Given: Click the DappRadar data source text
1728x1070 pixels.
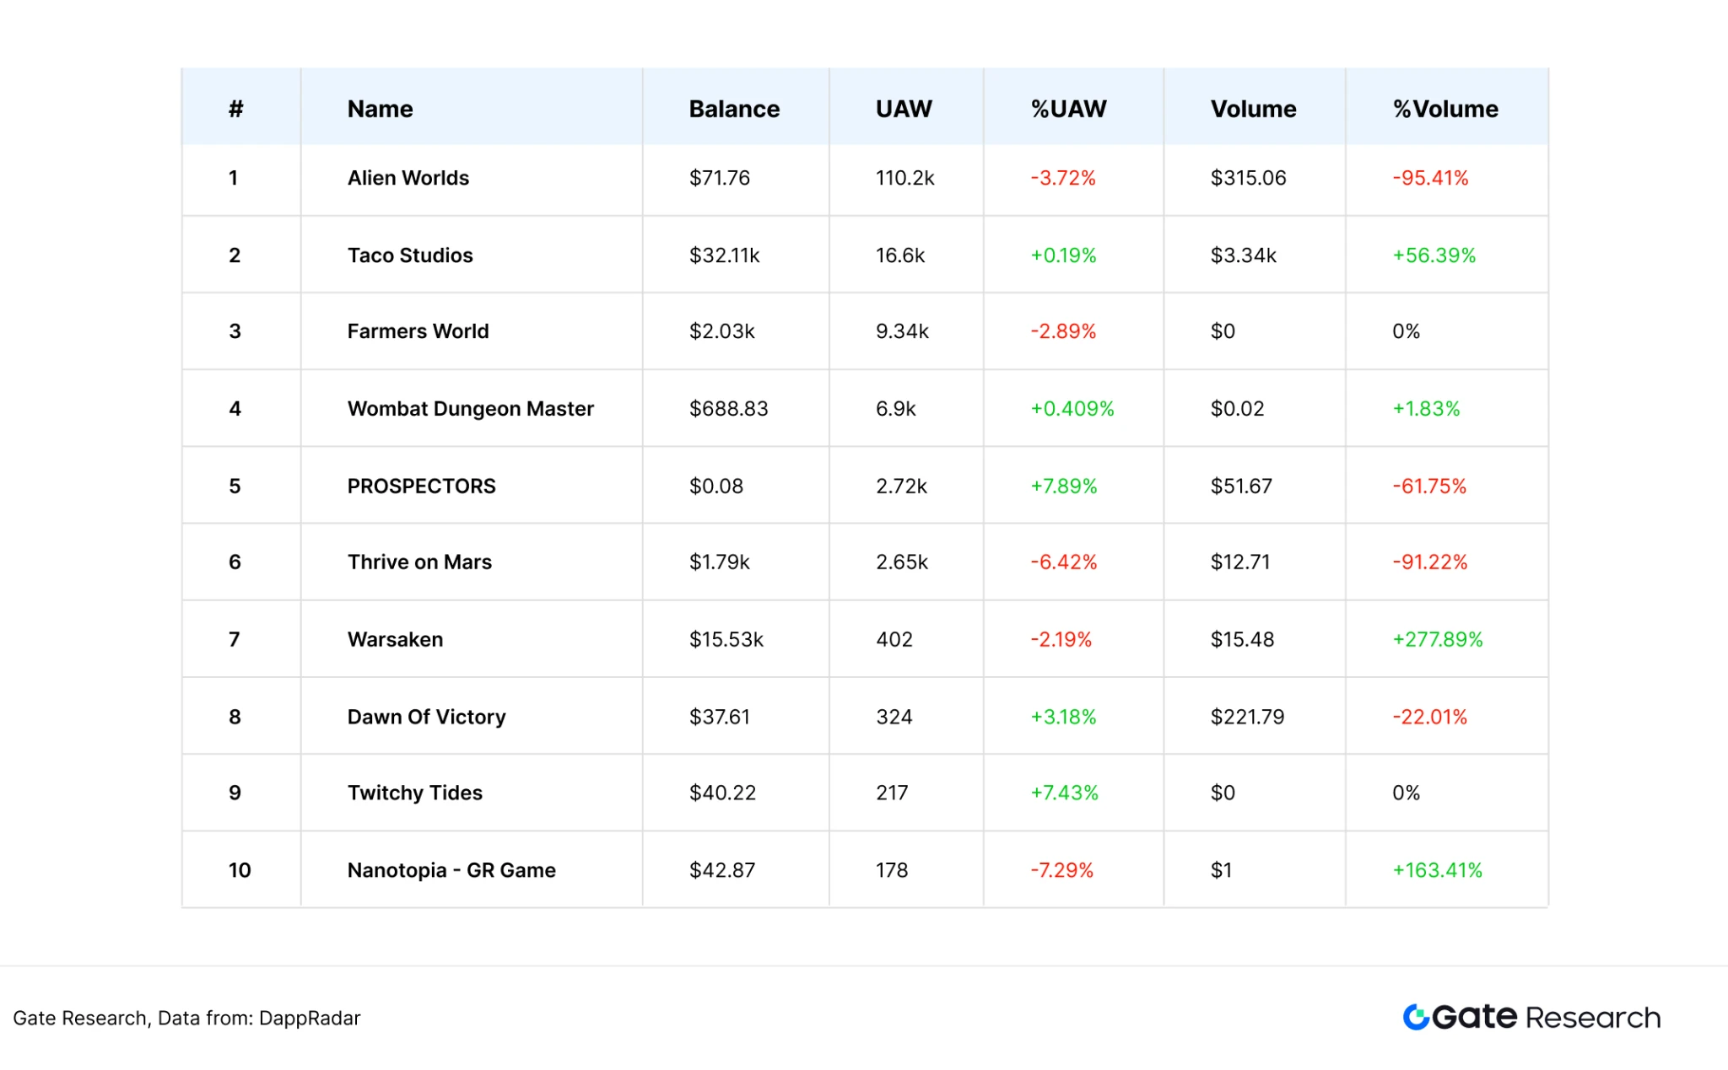Looking at the screenshot, I should [x=309, y=1019].
